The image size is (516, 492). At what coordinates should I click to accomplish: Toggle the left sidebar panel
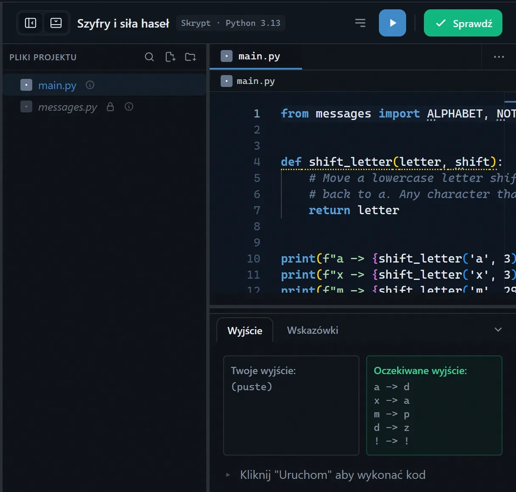[31, 23]
